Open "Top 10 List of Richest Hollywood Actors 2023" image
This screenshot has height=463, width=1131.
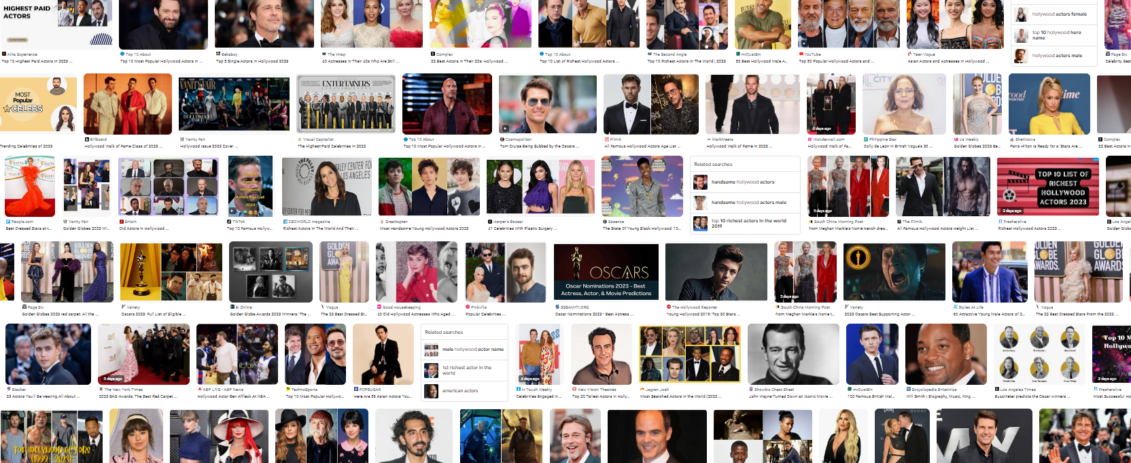coord(1049,186)
